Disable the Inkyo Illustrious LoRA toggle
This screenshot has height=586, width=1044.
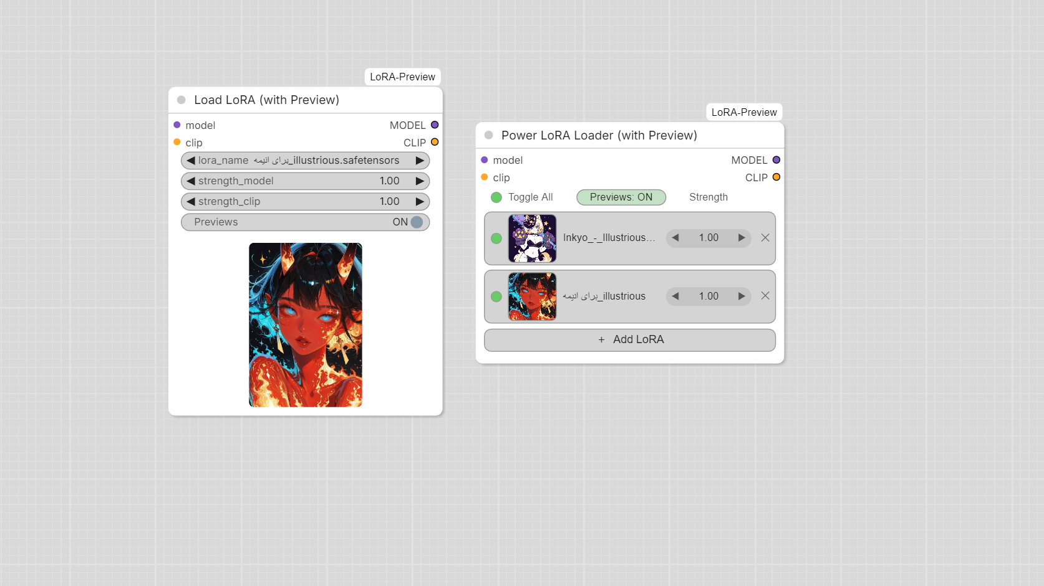click(x=496, y=239)
